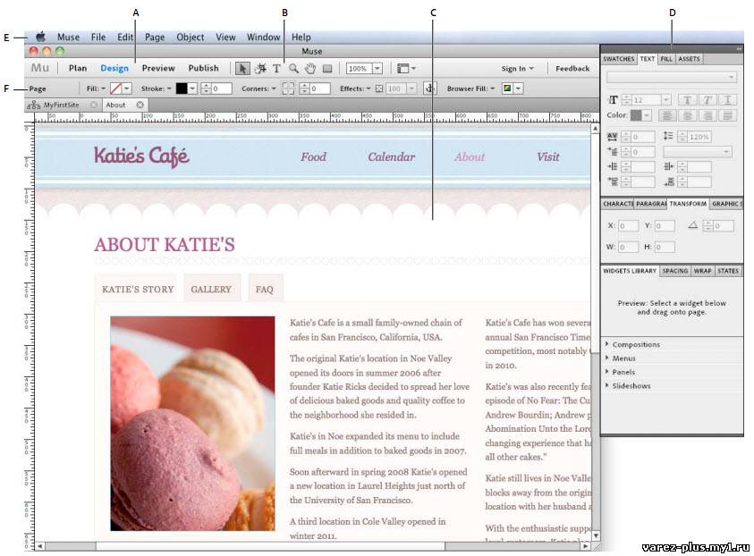
Task: Open the 100% zoom level dropdown
Action: [377, 68]
